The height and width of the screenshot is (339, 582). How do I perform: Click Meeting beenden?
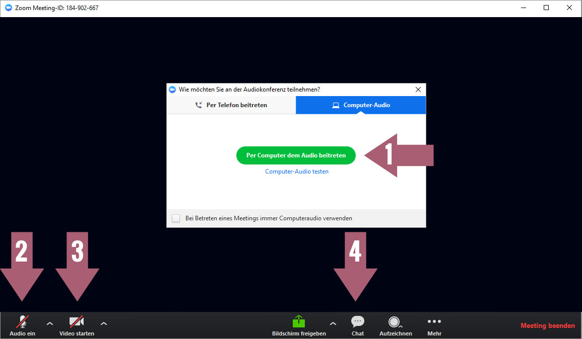(x=547, y=325)
